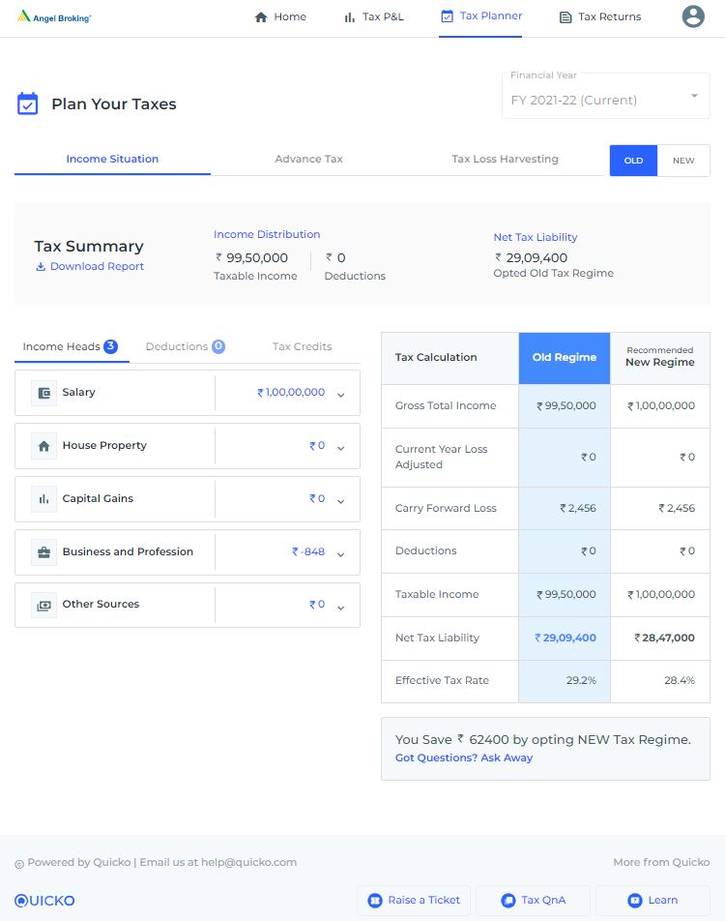Click the calendar icon beside Plan Your Taxes

pyautogui.click(x=28, y=104)
